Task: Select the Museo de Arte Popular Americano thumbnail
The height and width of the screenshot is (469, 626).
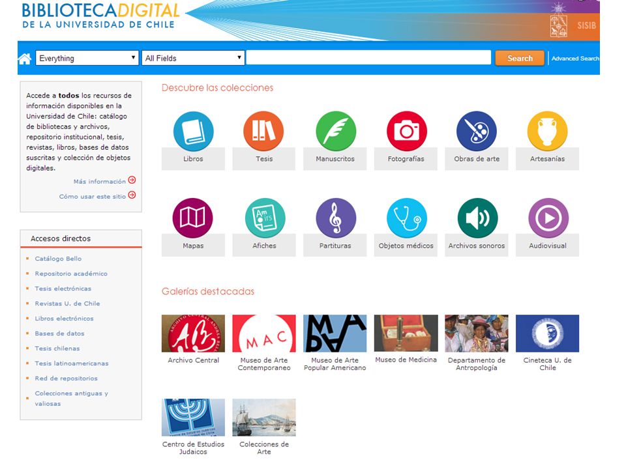Action: (335, 334)
